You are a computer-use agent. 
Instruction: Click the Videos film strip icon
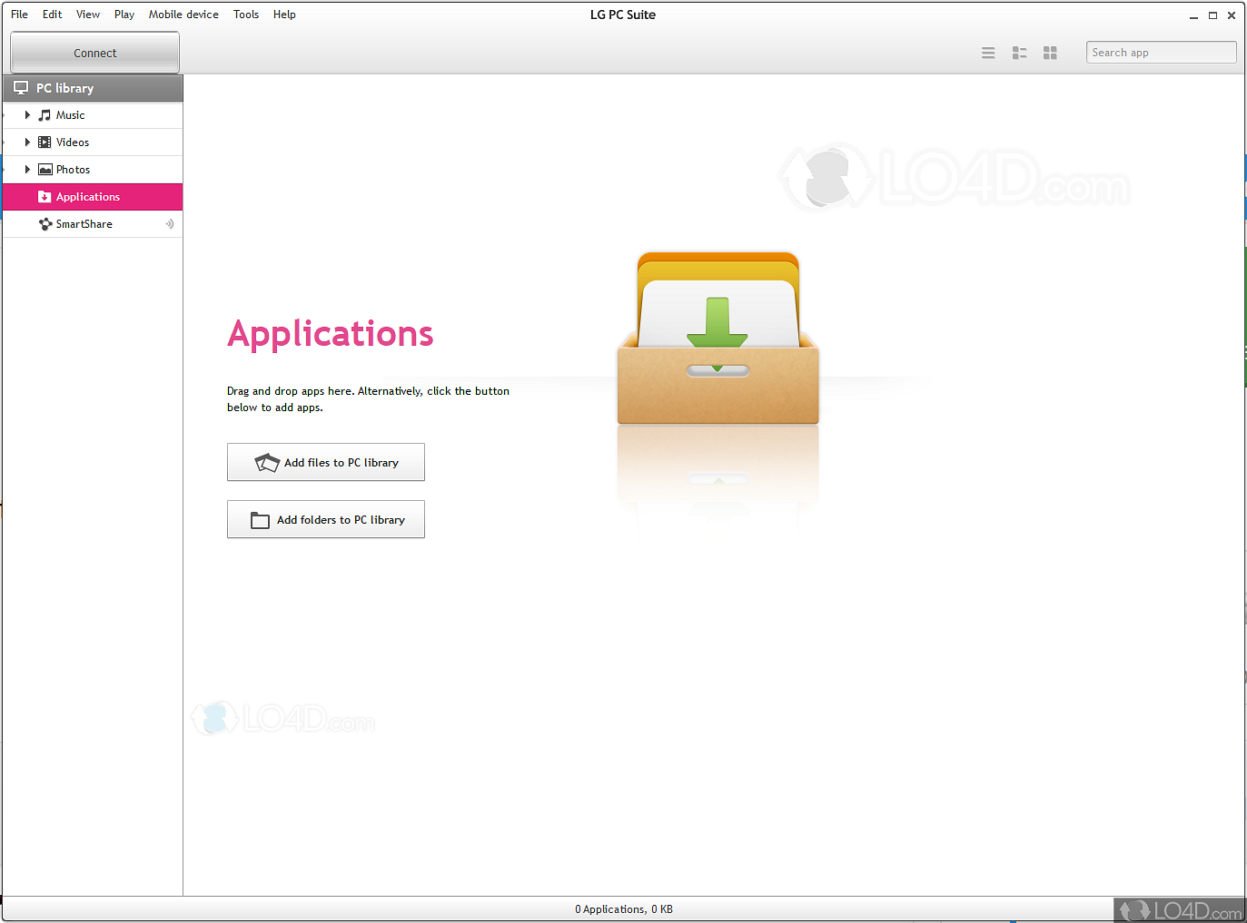coord(45,142)
